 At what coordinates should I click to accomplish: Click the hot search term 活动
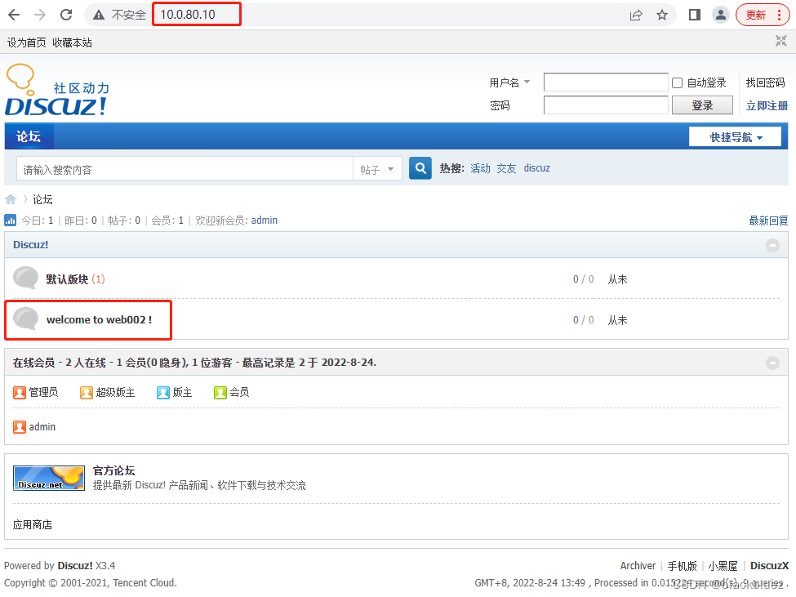(480, 168)
